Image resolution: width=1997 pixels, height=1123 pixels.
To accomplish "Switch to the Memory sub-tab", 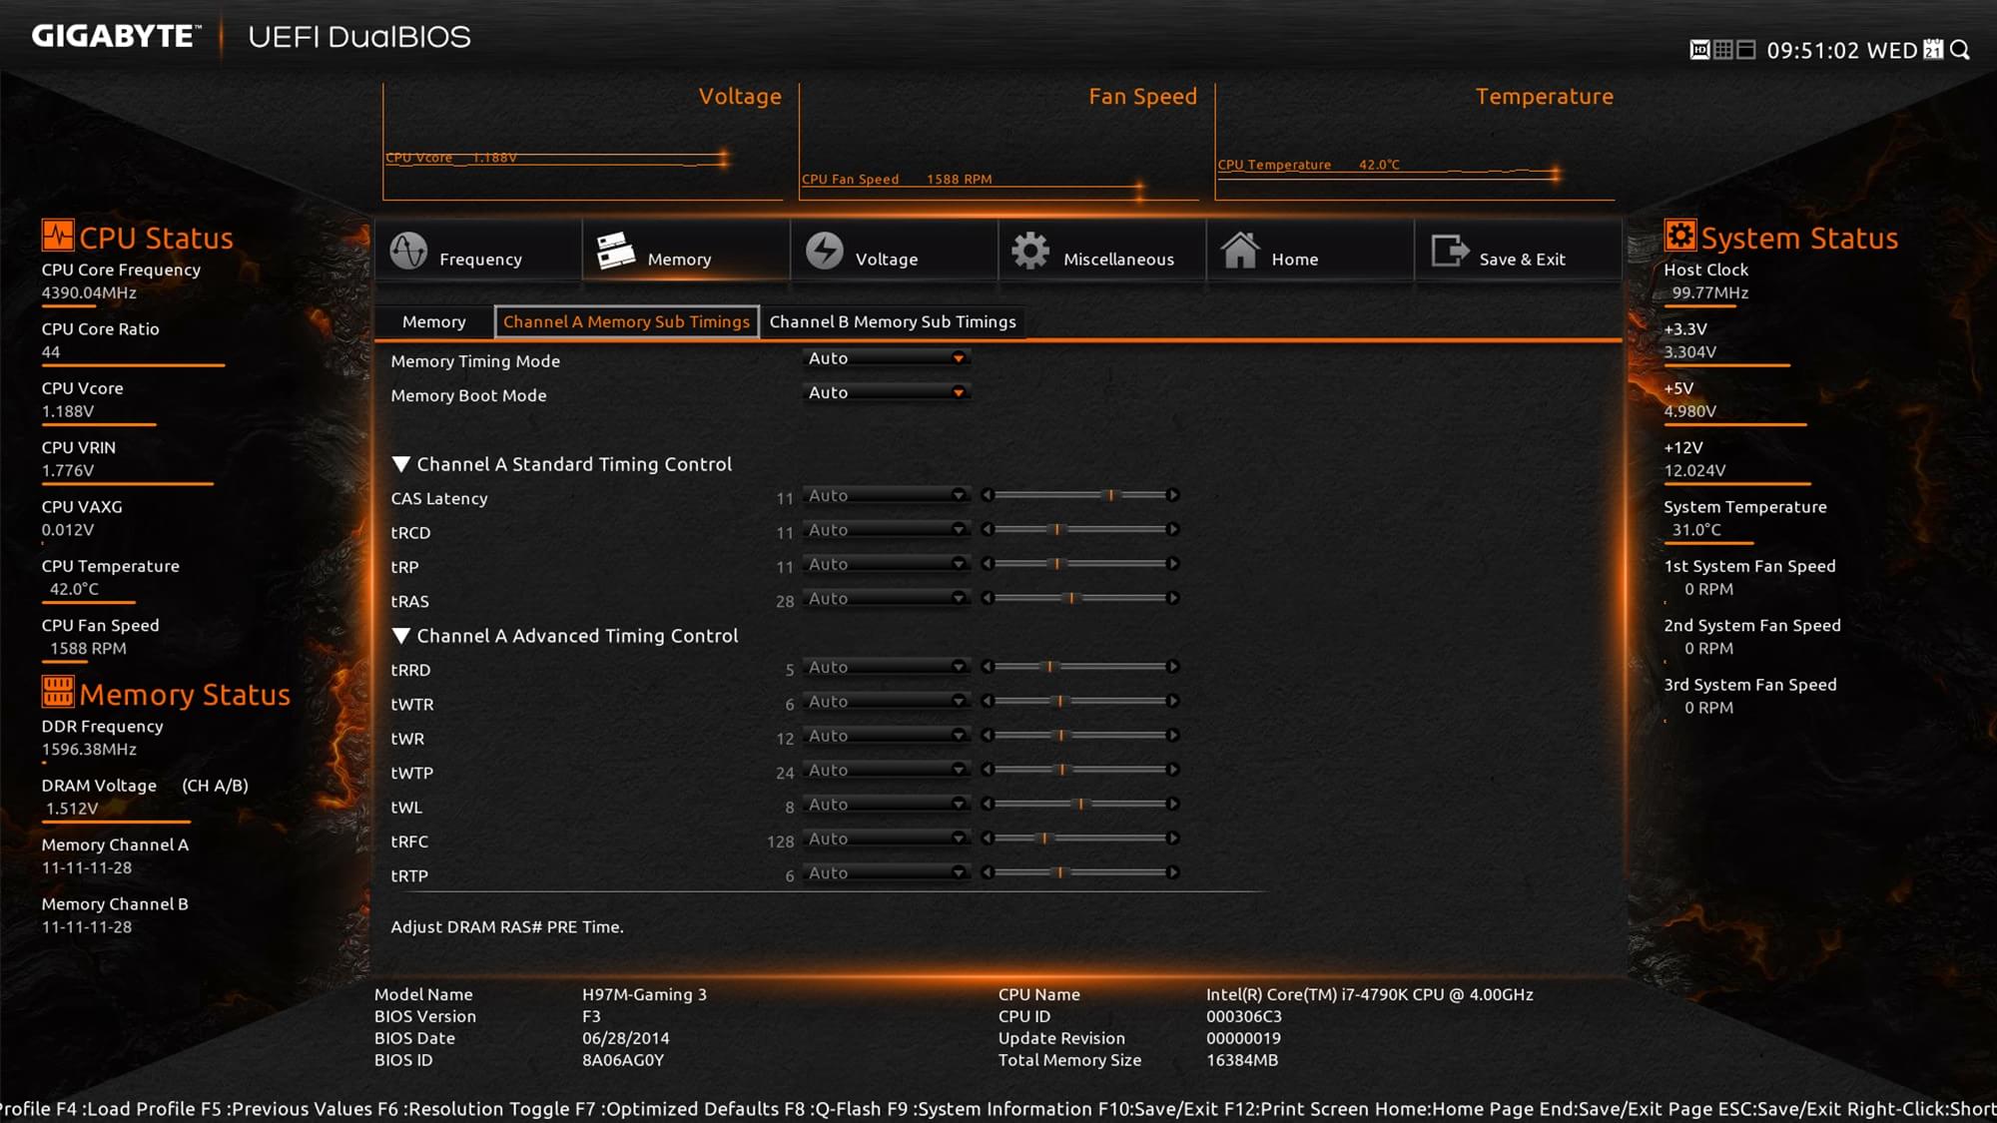I will point(433,321).
